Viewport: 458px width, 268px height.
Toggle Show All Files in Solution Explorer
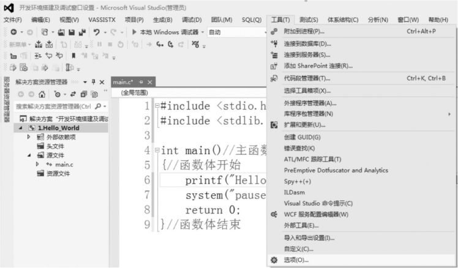point(94,94)
